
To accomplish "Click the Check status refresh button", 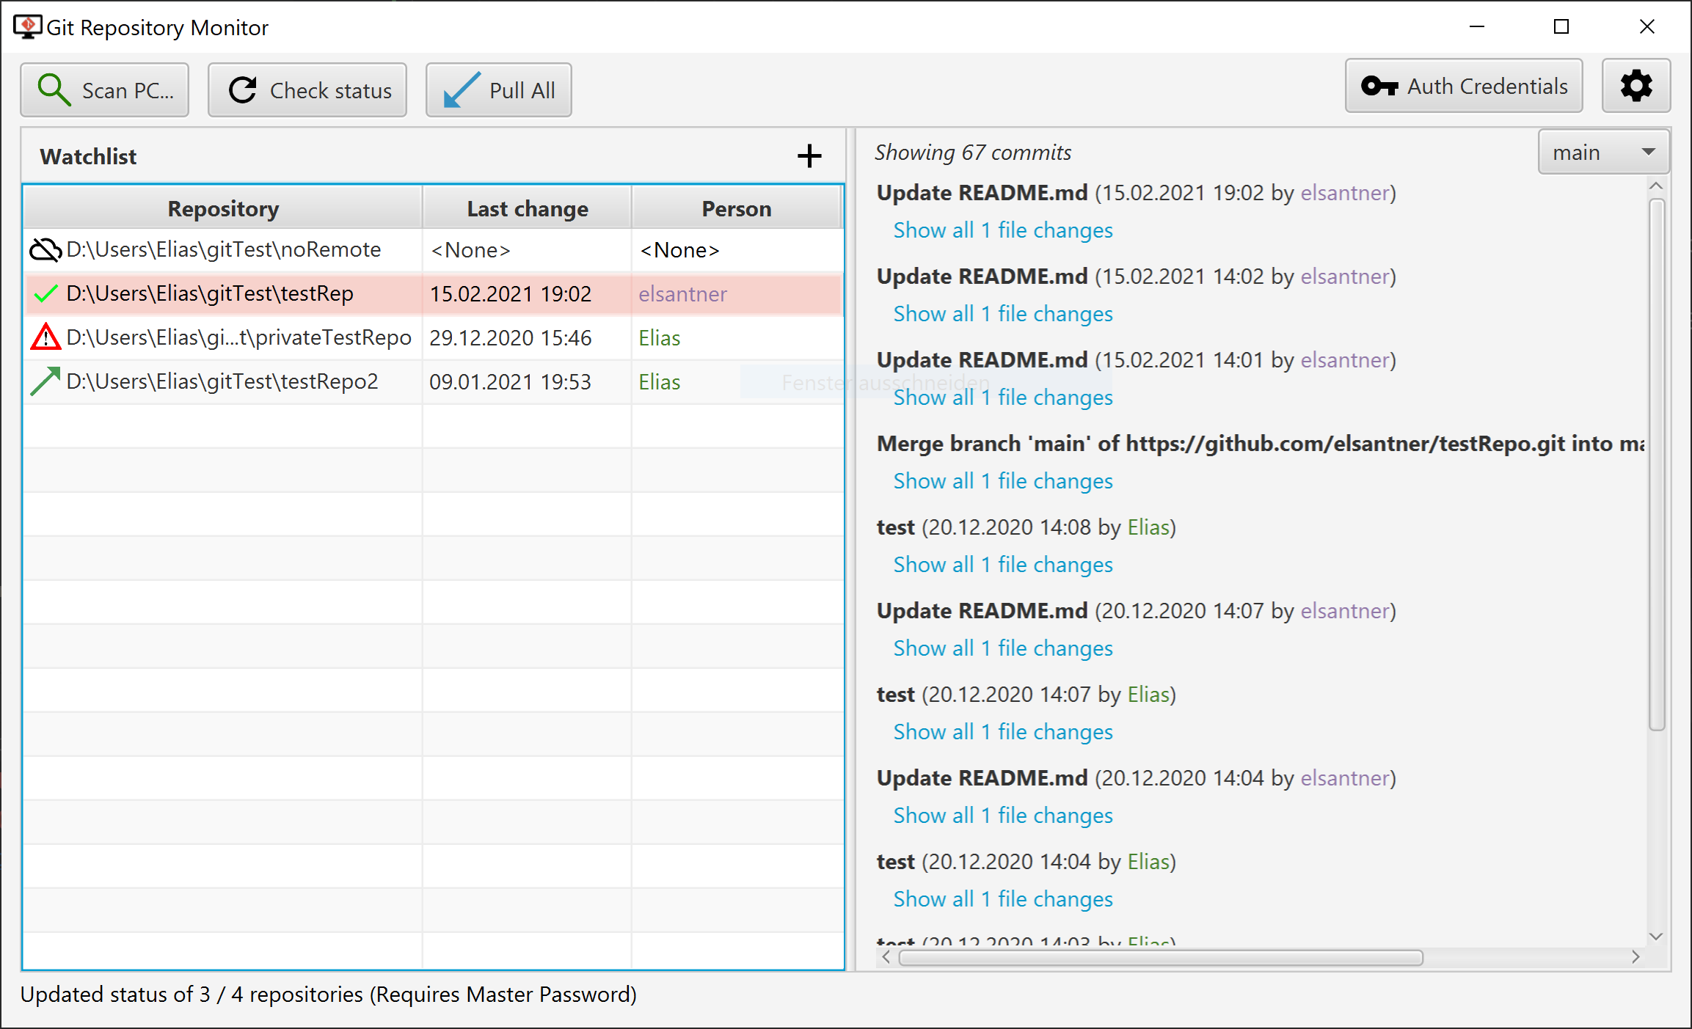I will coord(307,90).
